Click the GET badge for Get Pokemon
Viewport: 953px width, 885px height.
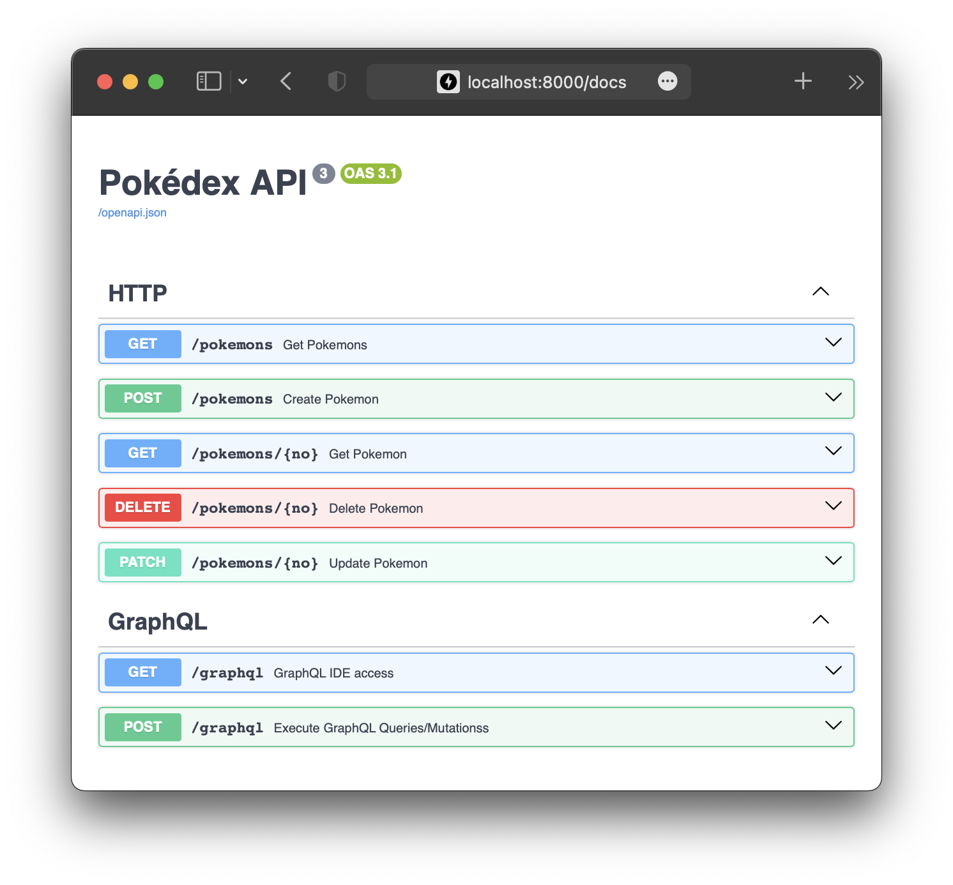click(143, 453)
